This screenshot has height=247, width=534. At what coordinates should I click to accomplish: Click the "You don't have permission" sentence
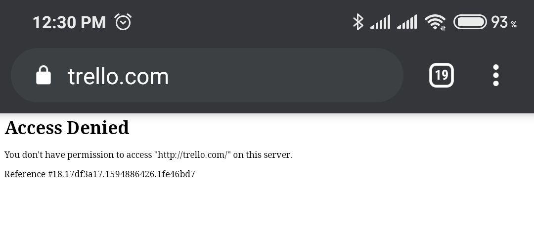click(148, 155)
